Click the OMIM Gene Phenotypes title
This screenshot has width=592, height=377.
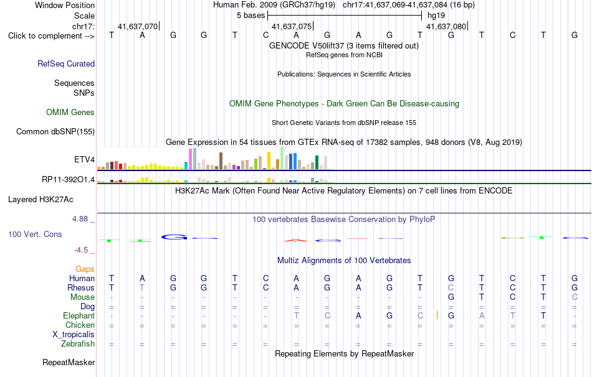(344, 104)
